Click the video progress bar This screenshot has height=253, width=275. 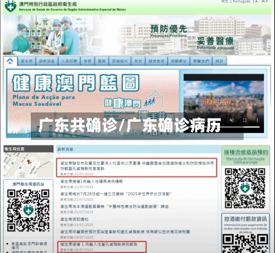pyautogui.click(x=224, y=127)
